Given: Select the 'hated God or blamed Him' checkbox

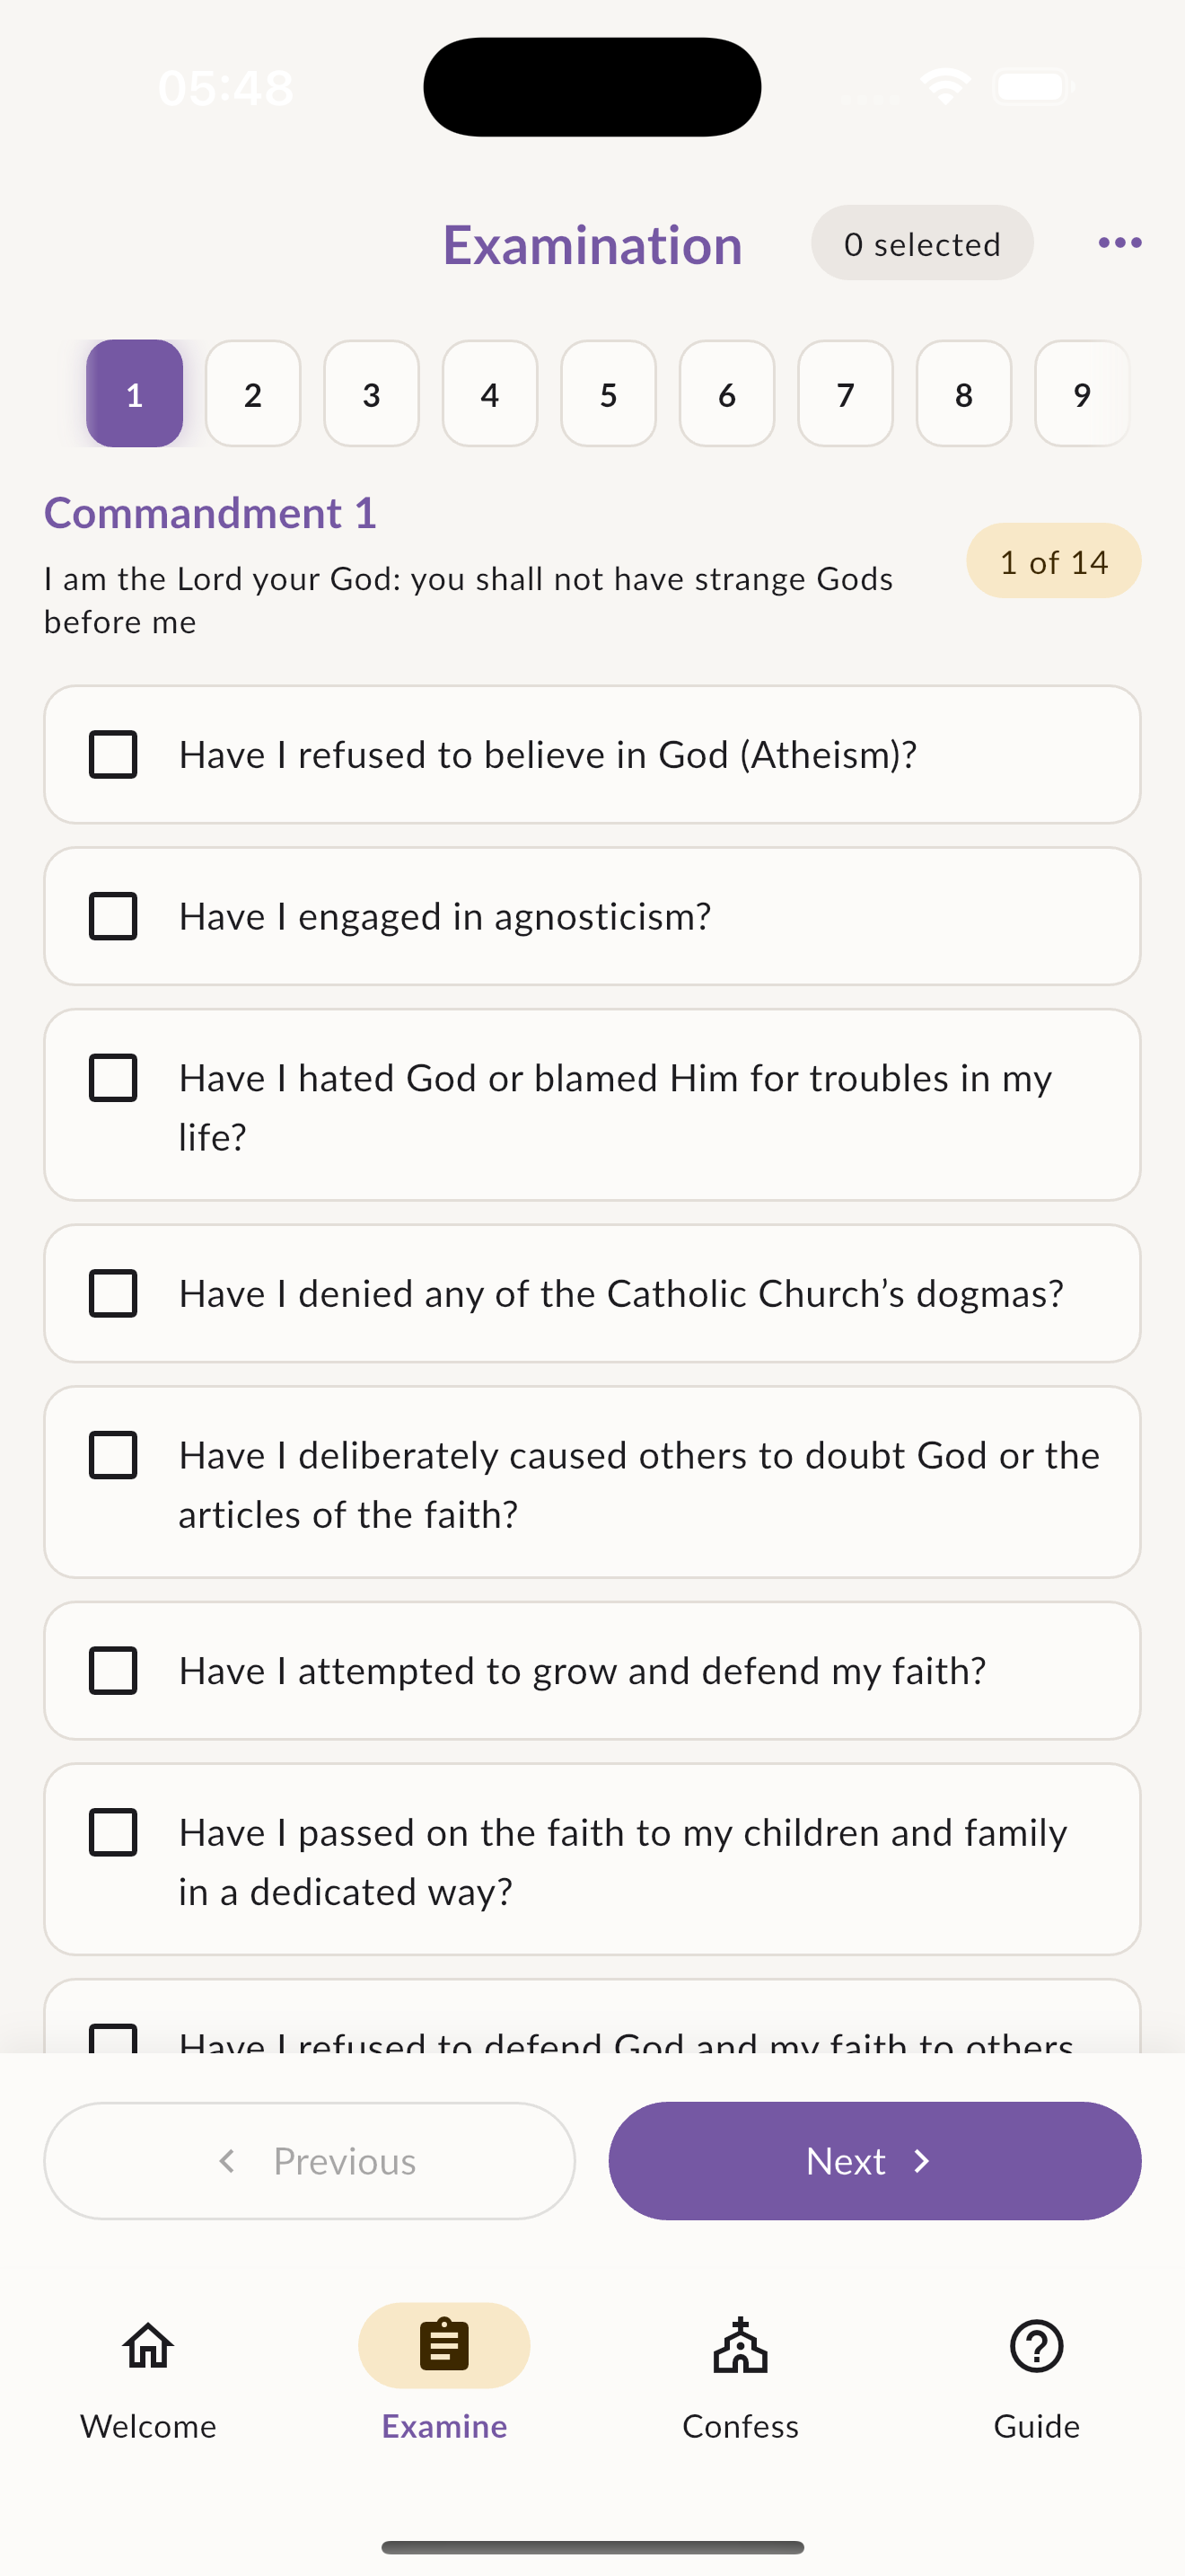Looking at the screenshot, I should click(113, 1078).
